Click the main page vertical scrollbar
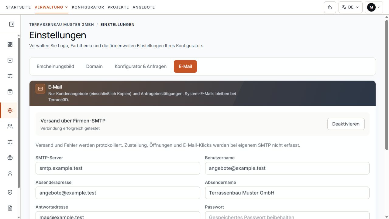This screenshot has width=389, height=219. 387,85
